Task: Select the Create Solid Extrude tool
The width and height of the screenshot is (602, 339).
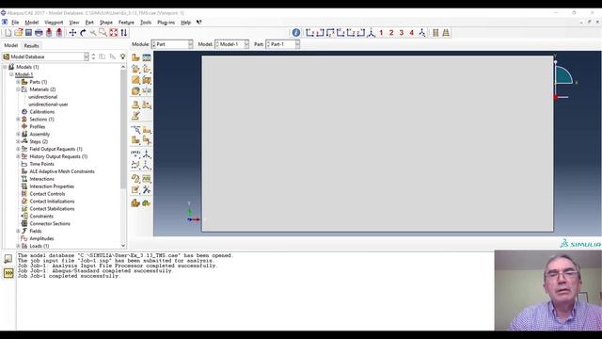Action: (135, 69)
